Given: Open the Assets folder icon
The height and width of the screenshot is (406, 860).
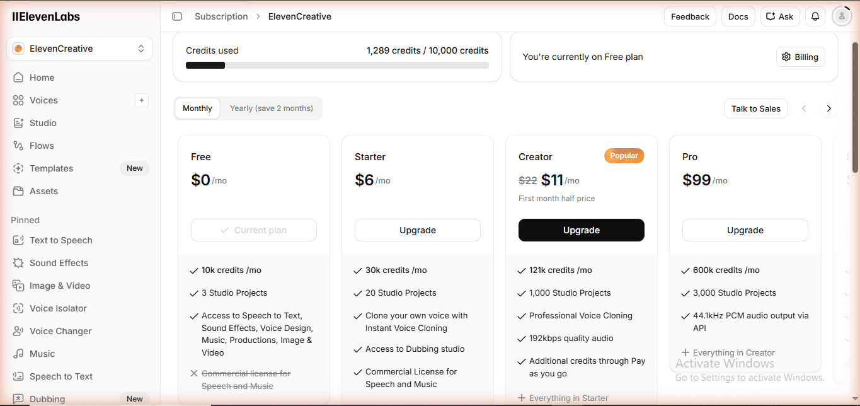Looking at the screenshot, I should point(18,191).
